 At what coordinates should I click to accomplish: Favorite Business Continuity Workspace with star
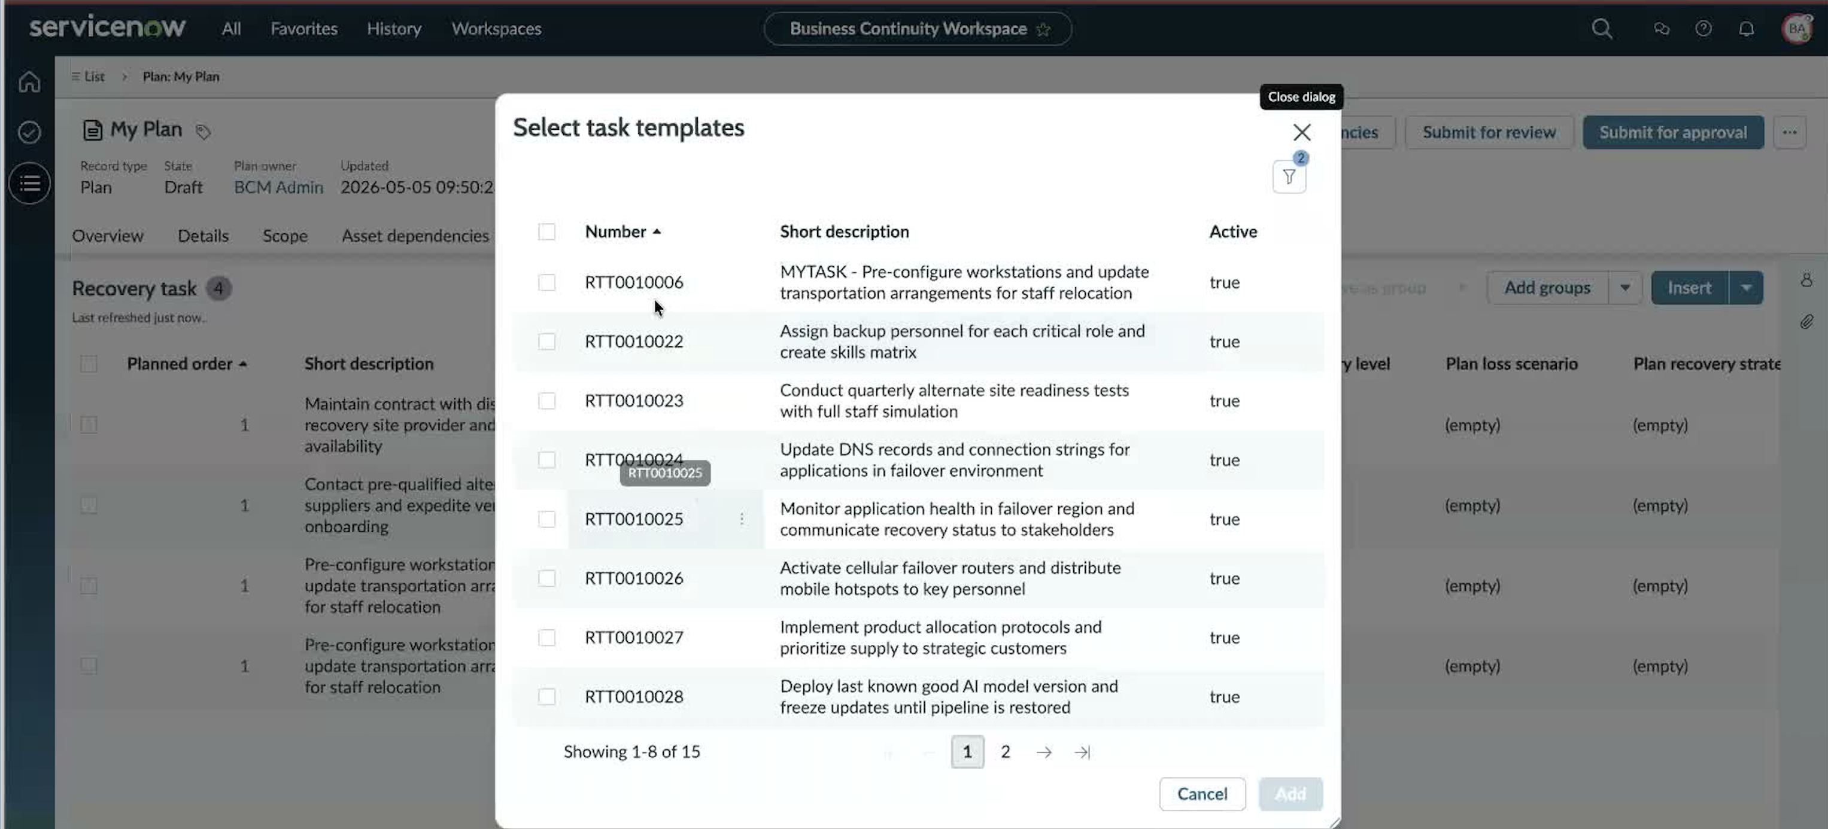click(1043, 29)
